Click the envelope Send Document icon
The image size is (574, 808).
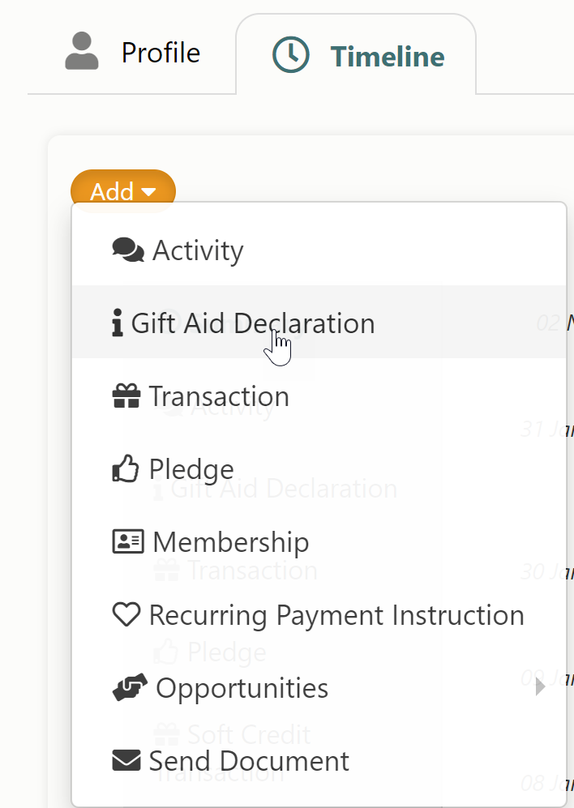[126, 761]
